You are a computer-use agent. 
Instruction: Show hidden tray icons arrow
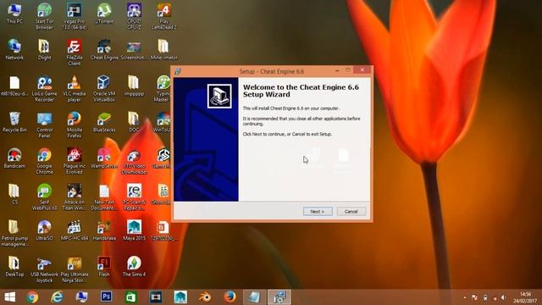pos(465,297)
